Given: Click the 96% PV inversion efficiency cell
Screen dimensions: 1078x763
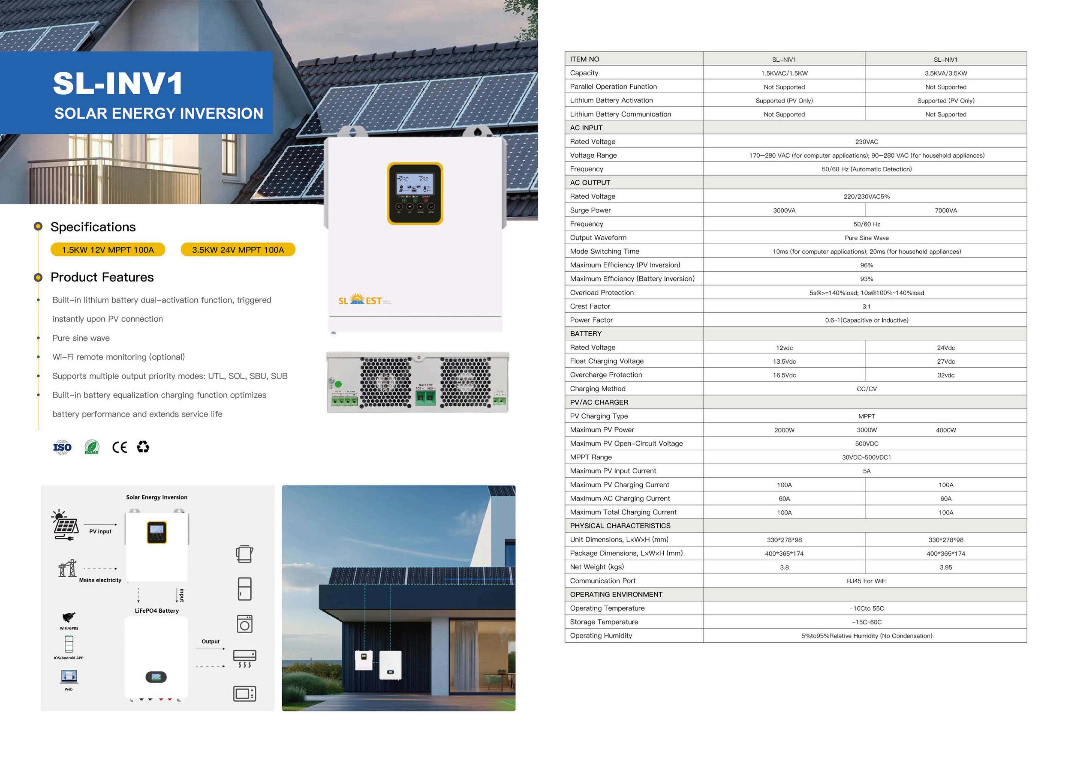Looking at the screenshot, I should tap(865, 265).
